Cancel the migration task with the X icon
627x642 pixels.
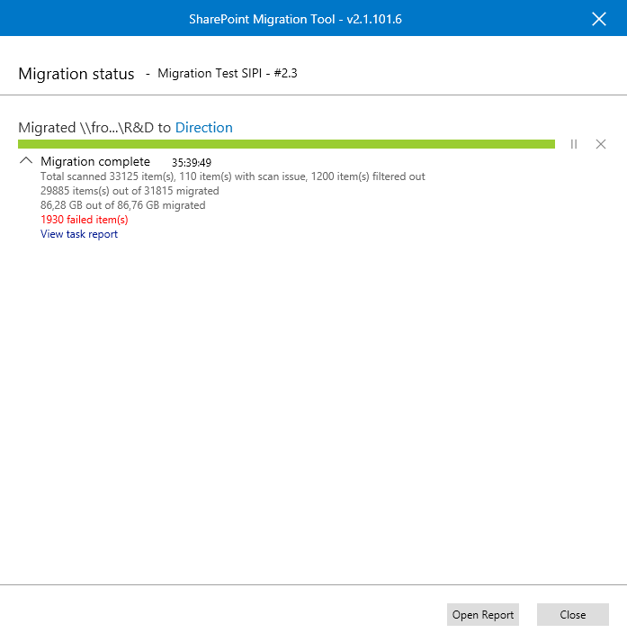tap(601, 144)
